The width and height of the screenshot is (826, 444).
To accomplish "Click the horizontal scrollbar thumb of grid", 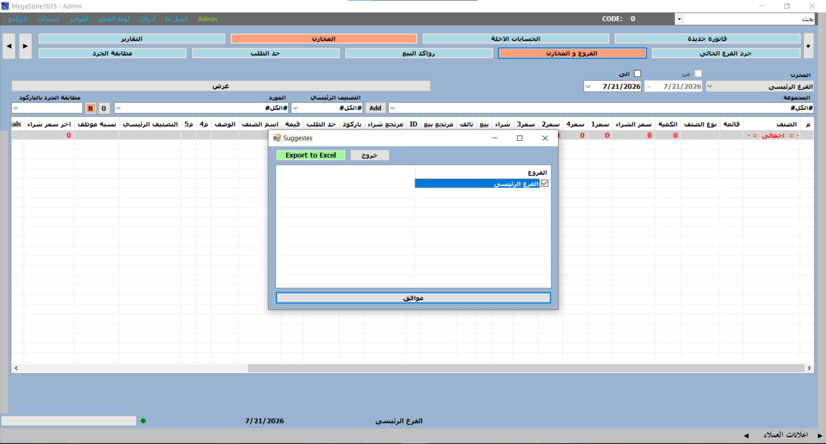I will 526,368.
